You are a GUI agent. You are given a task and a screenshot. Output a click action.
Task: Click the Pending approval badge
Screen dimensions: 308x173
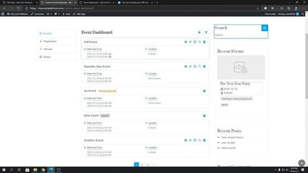107,91
